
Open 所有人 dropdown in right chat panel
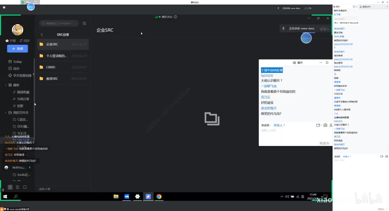pos(347,157)
